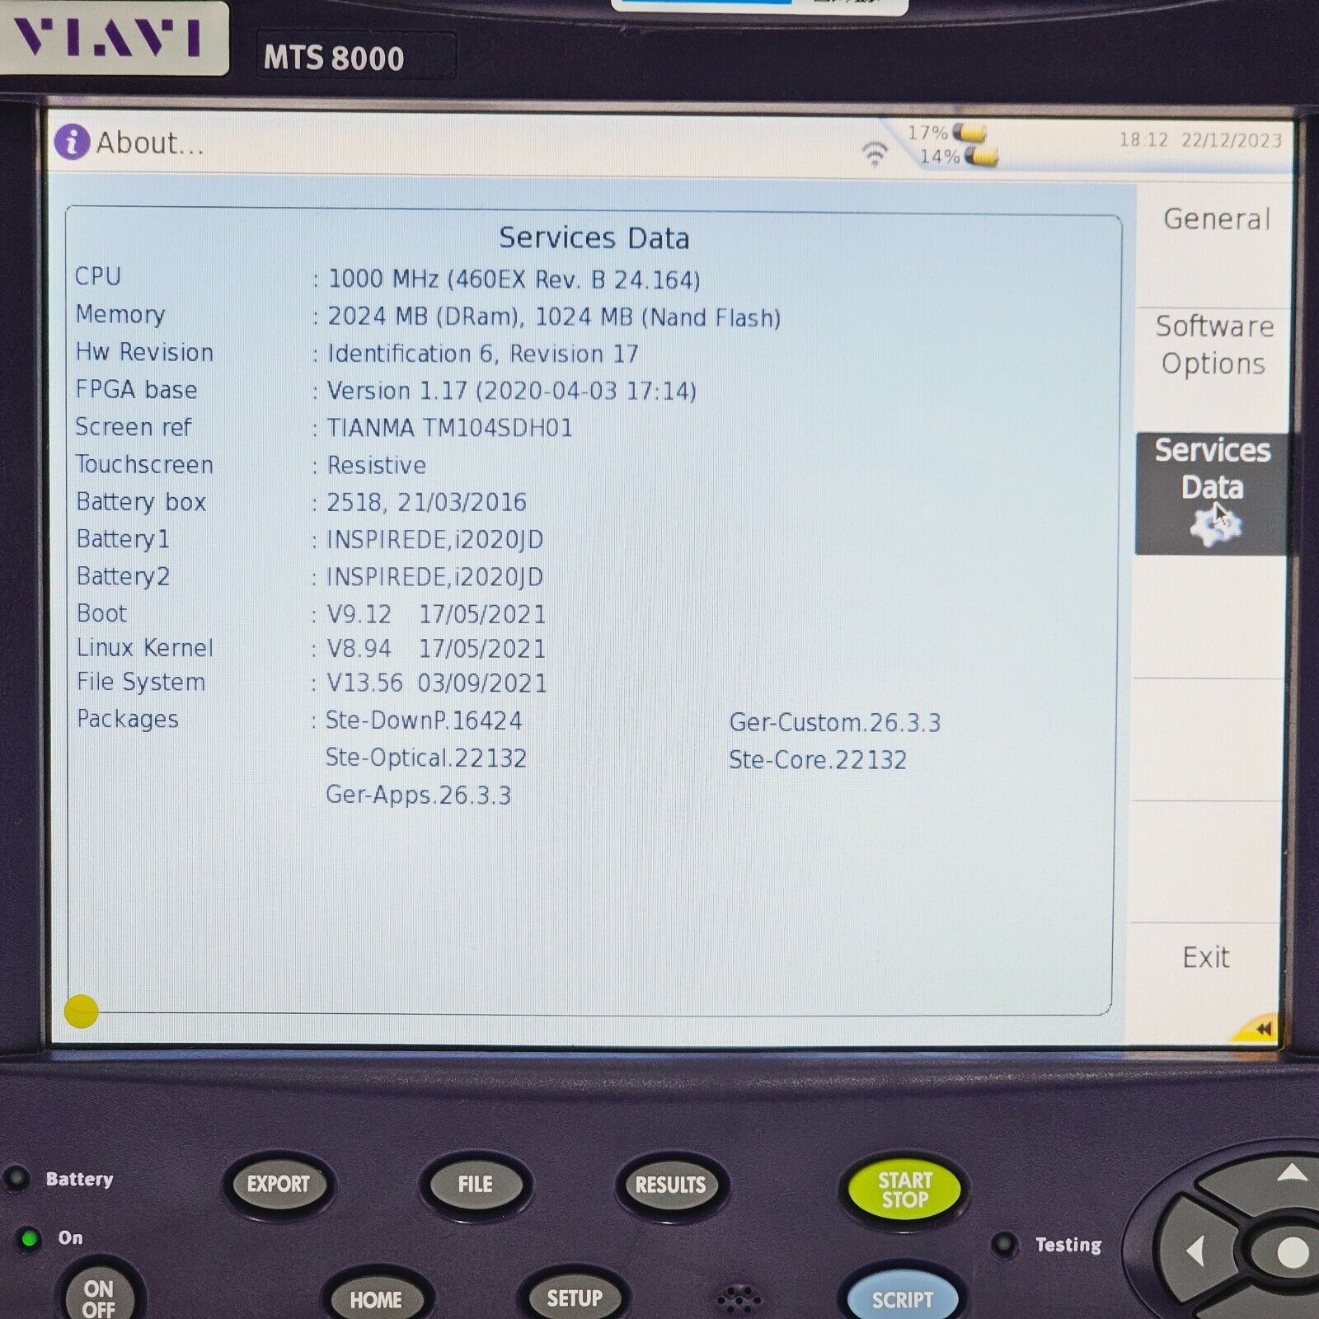This screenshot has height=1319, width=1319.
Task: Click the About info icon
Action: (x=72, y=143)
